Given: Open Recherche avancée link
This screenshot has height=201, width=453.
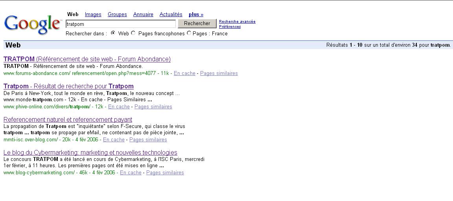Looking at the screenshot, I should (237, 22).
